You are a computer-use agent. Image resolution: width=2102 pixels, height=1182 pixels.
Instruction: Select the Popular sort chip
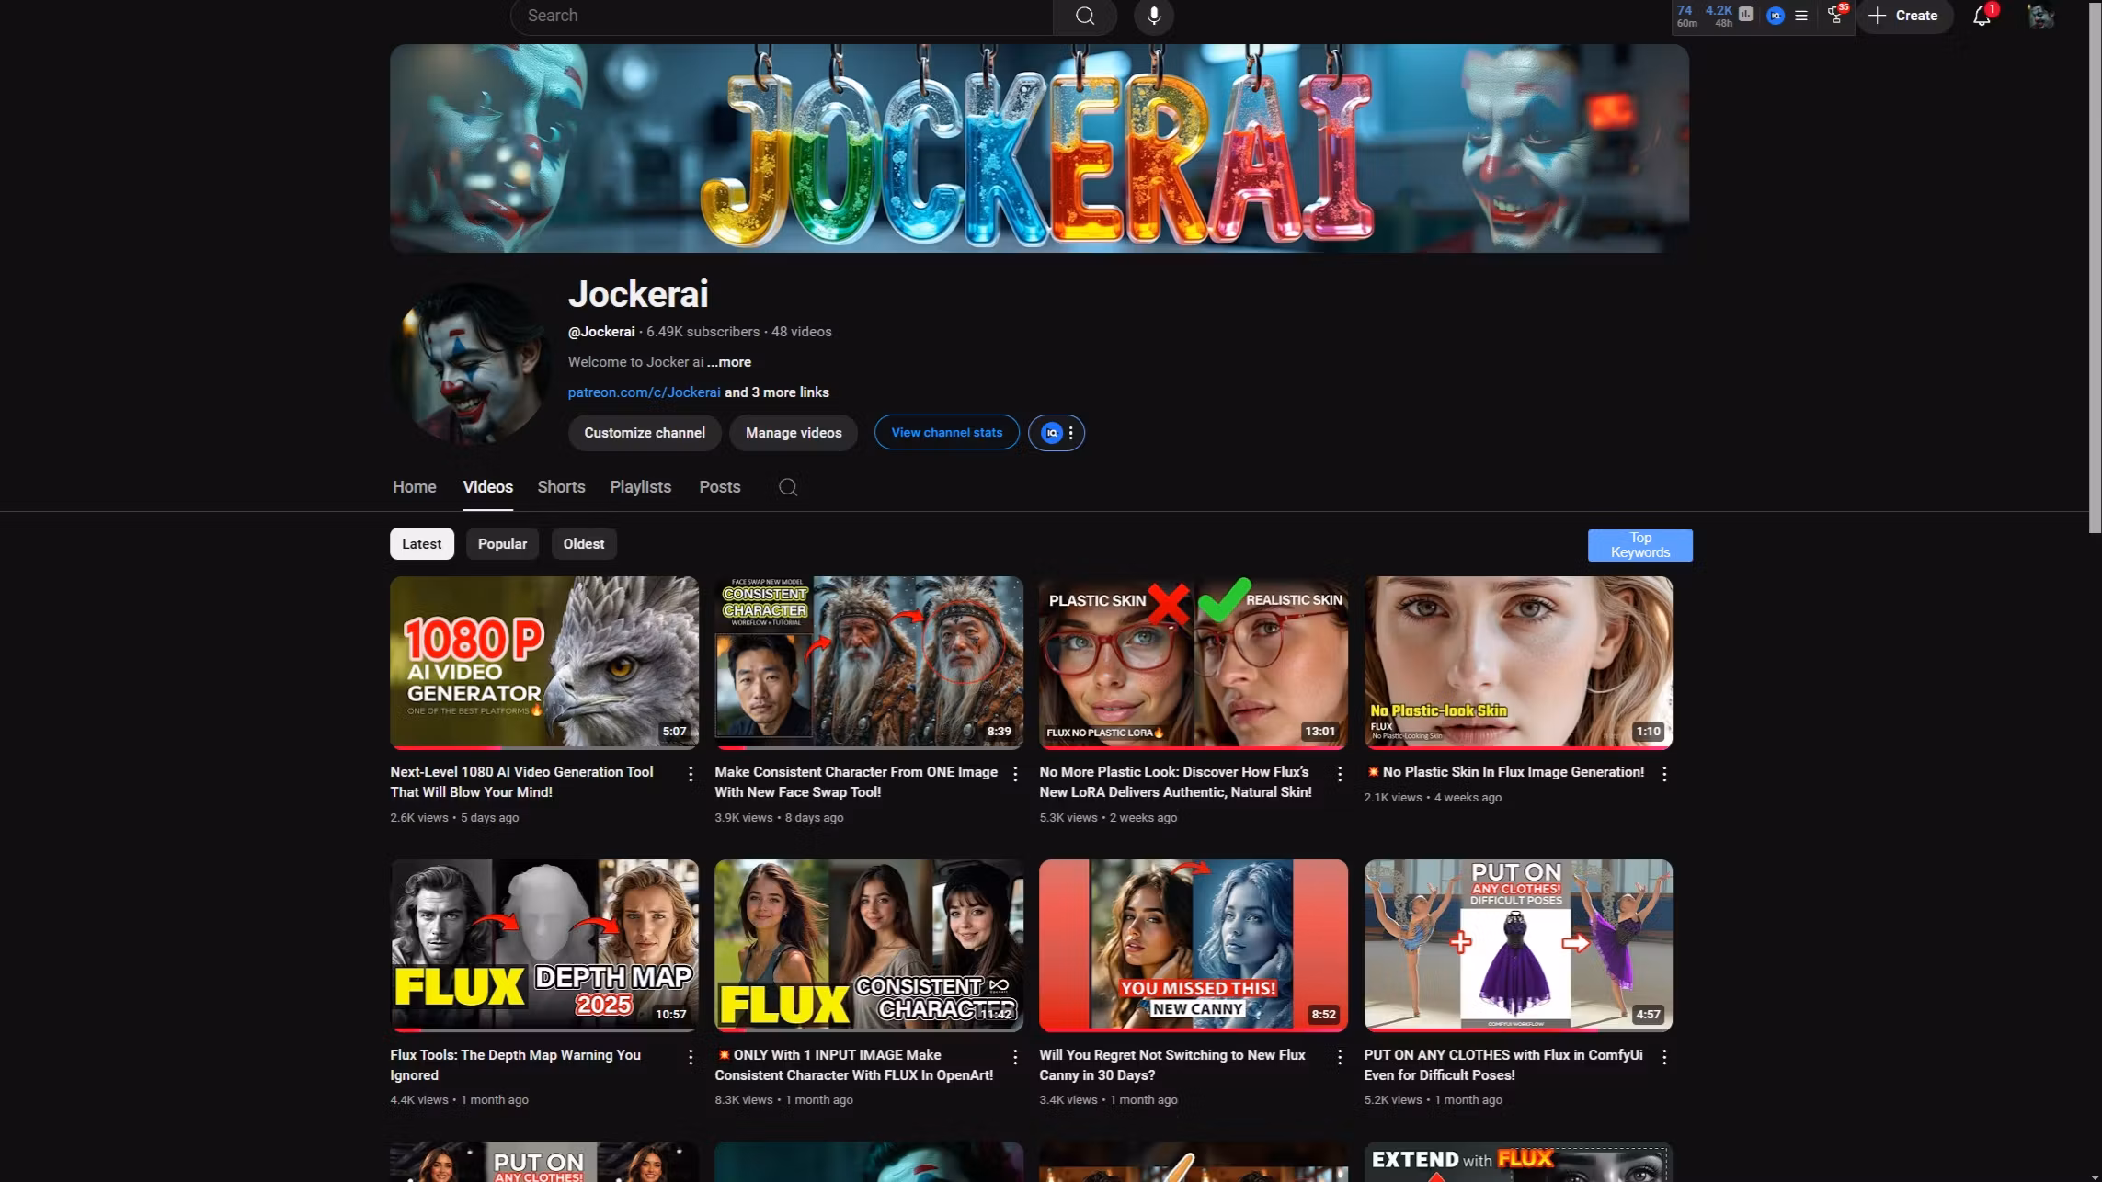[x=502, y=544]
